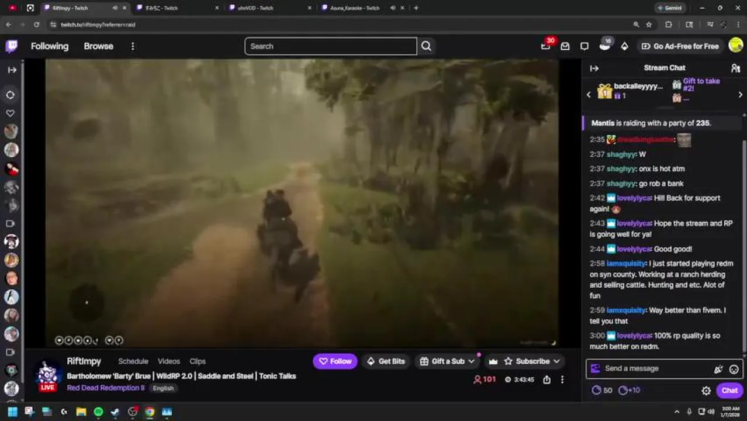Open the Browse page

point(98,46)
